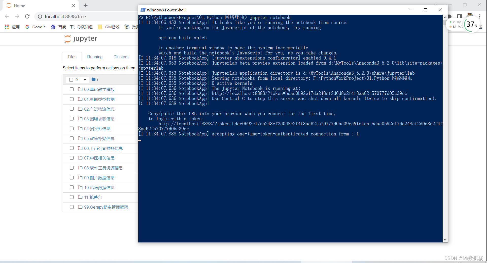Open the Google bookmark
Image resolution: width=487 pixels, height=263 pixels.
(x=36, y=27)
